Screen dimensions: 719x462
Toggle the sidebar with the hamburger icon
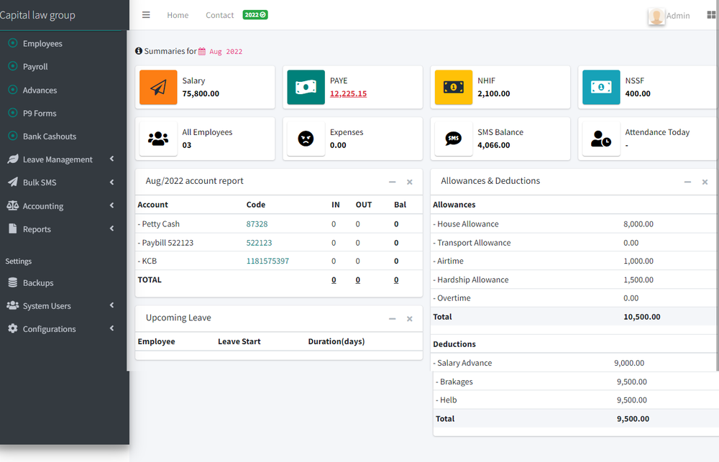coord(146,14)
